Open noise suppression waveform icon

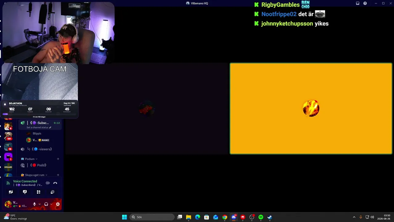click(x=48, y=183)
